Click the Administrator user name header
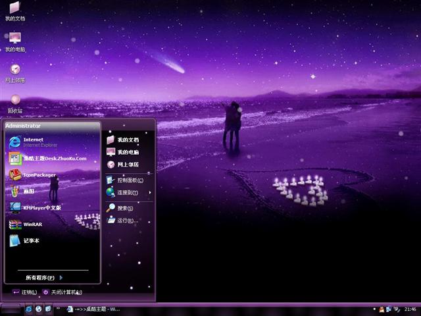Screen dimensions: 421x316 [23, 126]
